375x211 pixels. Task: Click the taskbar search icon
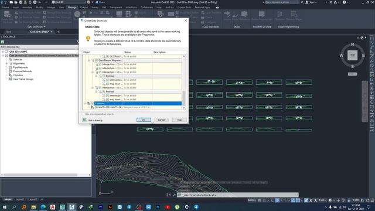(14, 207)
